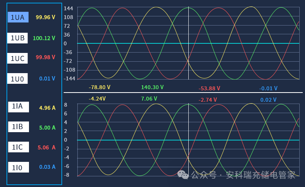
Task: Click the 0.03 A reading for 1I0
Action: pyautogui.click(x=47, y=167)
